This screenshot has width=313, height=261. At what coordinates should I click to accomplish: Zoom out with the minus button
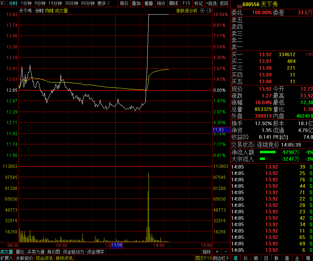225,252
